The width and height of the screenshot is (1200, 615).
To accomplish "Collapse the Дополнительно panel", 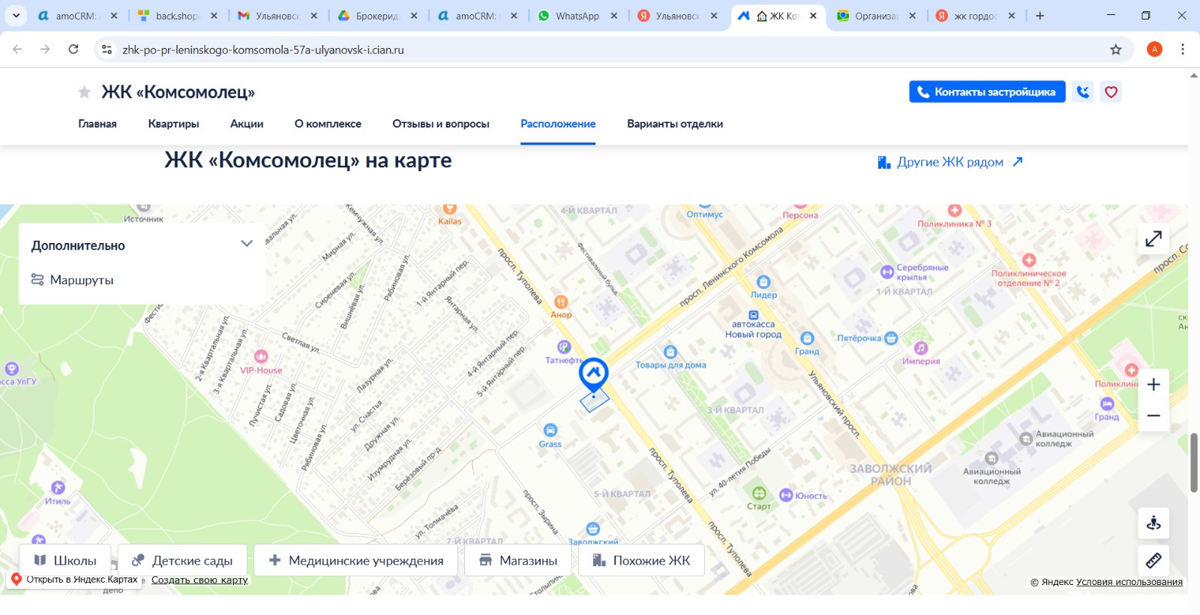I will click(x=246, y=244).
